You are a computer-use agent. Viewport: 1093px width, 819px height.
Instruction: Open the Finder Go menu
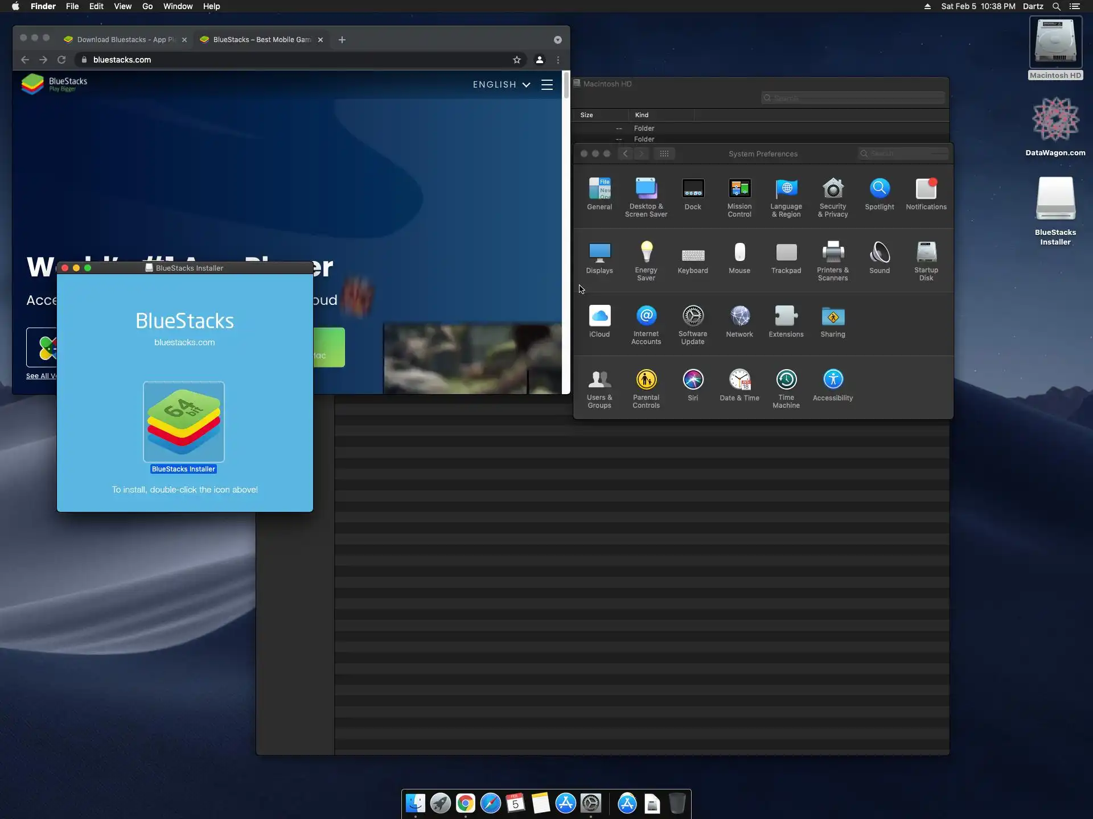click(147, 6)
